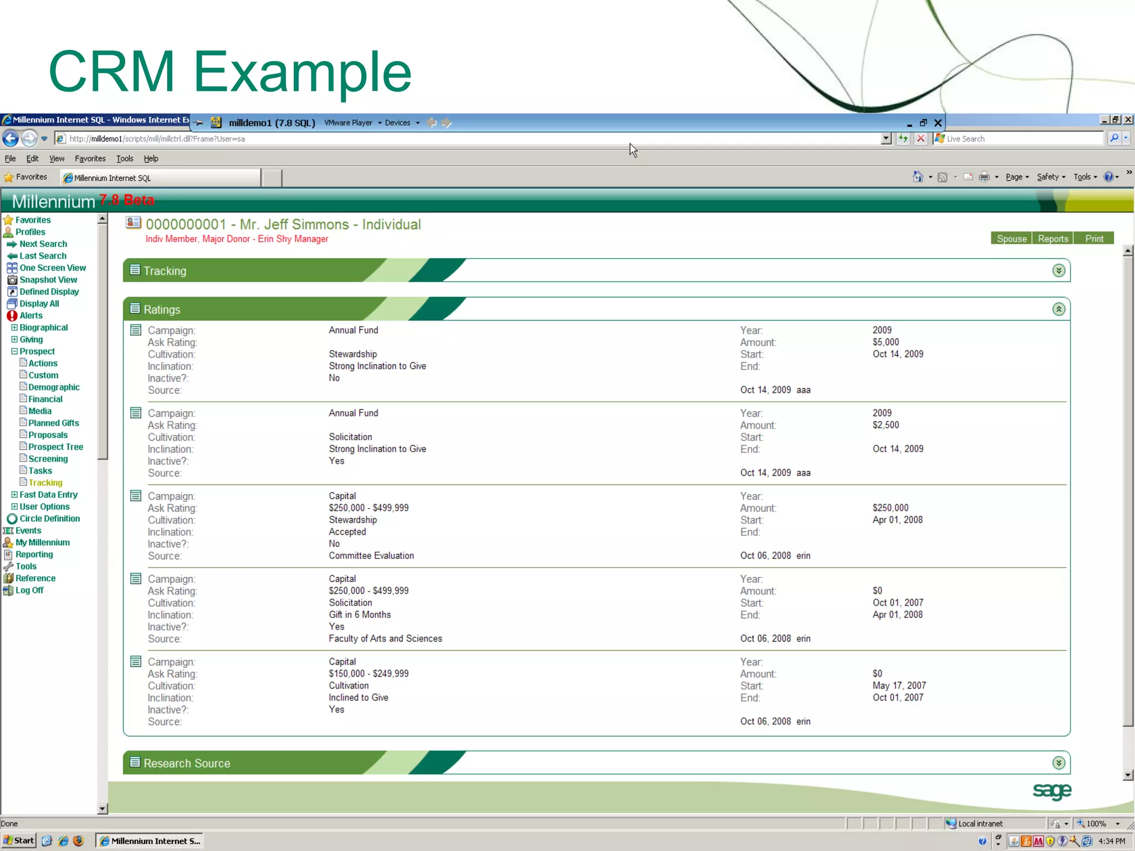Click the Spouse button

click(x=1011, y=239)
